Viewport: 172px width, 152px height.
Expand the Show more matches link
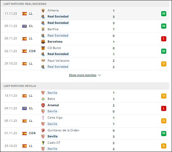coord(83,75)
